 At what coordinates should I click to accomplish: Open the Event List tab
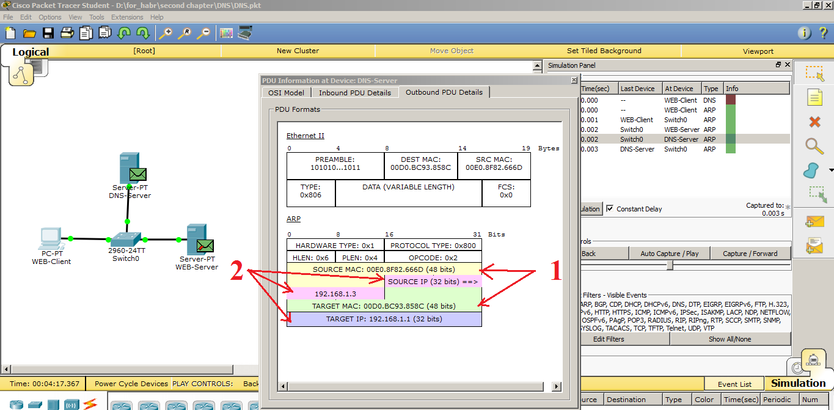[x=734, y=384]
